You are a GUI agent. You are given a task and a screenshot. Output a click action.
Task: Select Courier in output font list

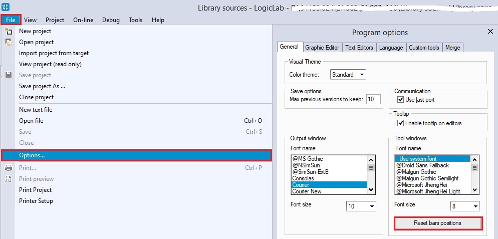tap(329, 185)
